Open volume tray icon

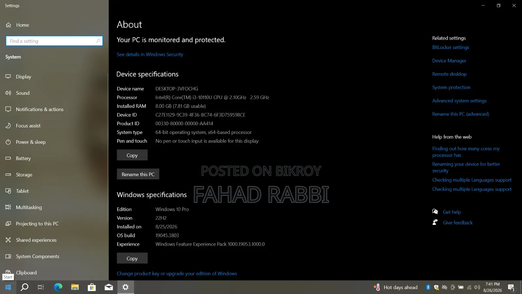pyautogui.click(x=477, y=287)
